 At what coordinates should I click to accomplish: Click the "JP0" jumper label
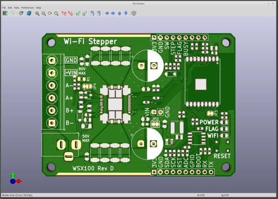click(155, 119)
